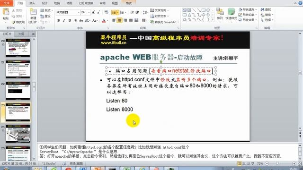Select slide 24 thumbnail
This screenshot has height=170, width=303.
pos(18,134)
